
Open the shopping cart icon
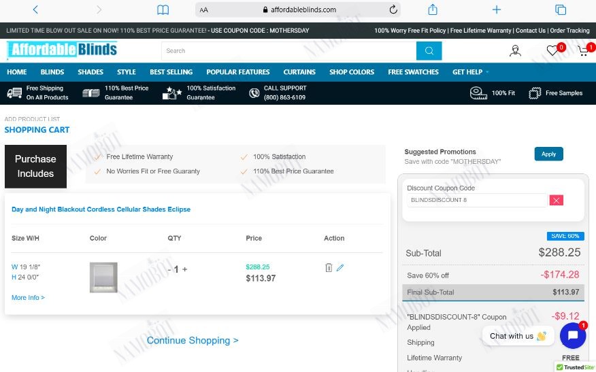pyautogui.click(x=583, y=51)
